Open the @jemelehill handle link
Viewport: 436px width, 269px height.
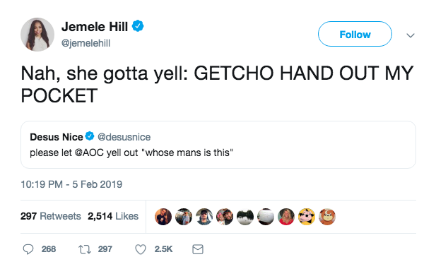tap(86, 43)
